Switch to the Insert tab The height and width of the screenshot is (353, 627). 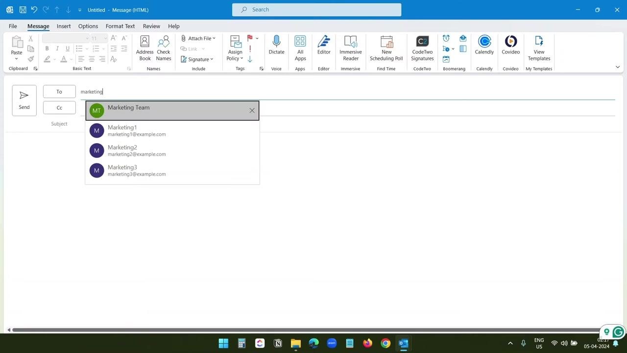tap(64, 26)
